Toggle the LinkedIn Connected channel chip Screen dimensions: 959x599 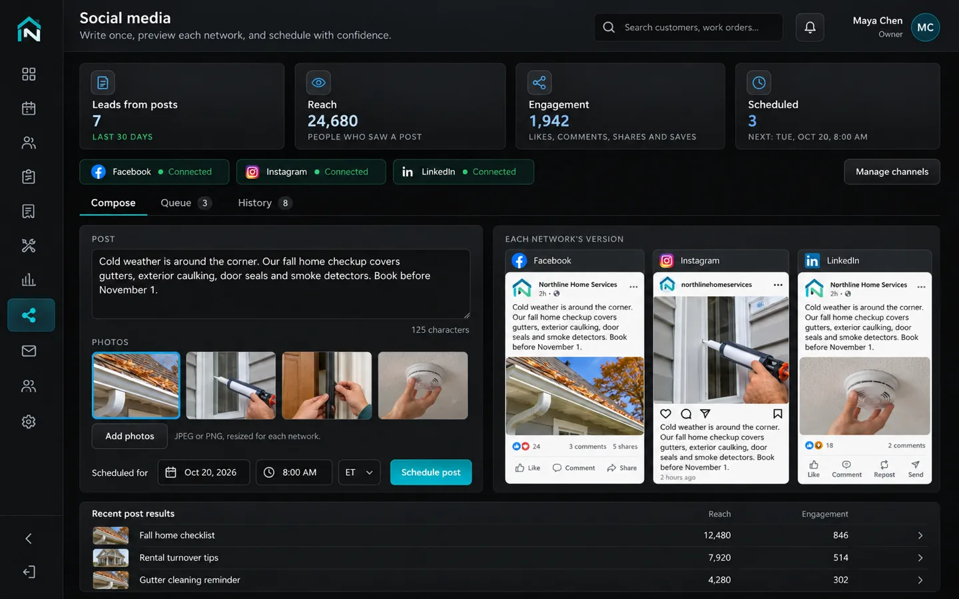coord(464,172)
